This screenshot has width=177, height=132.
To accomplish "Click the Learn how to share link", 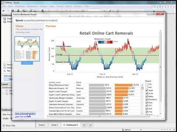I will 23,117.
